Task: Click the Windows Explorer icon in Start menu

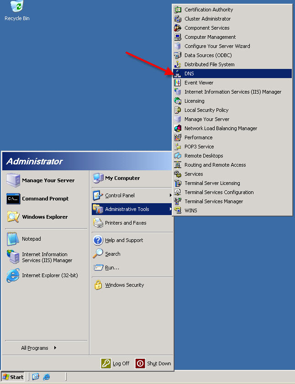Action: click(13, 217)
